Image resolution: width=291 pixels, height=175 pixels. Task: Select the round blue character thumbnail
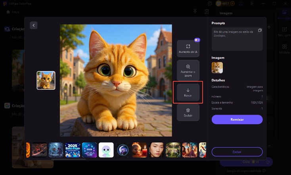click(123, 150)
